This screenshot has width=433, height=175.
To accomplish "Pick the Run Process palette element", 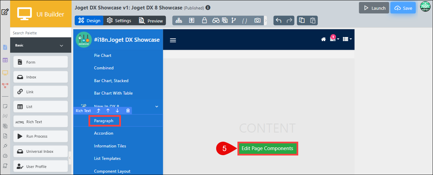I will coord(41,136).
